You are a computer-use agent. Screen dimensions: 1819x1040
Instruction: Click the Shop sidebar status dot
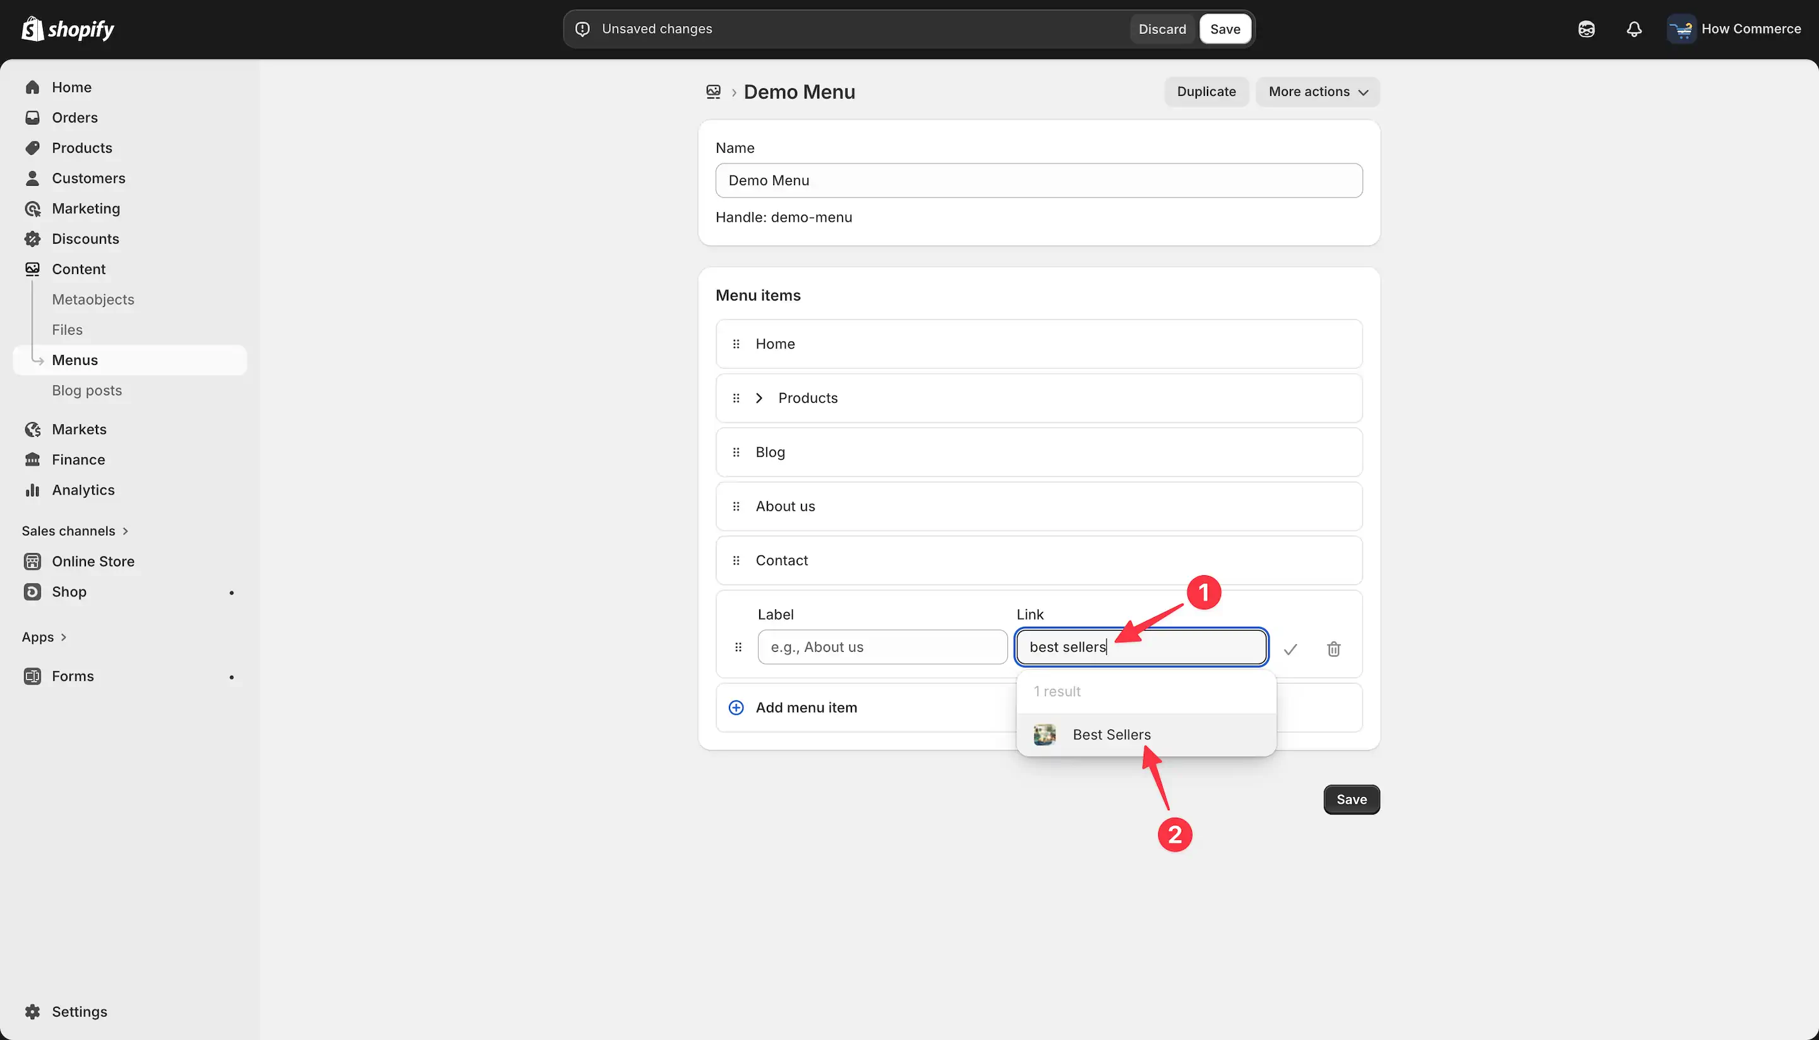232,593
